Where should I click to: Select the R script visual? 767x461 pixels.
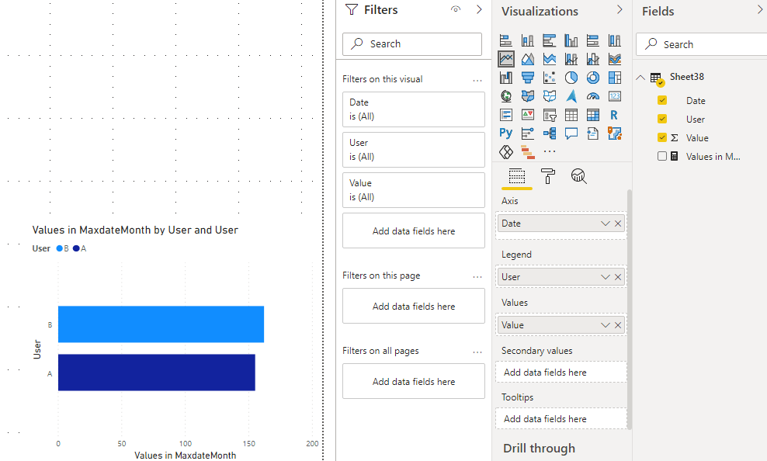[614, 115]
